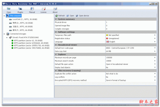
Task: Click 'ANSI - Central European / CP-1250' value
Action: [120, 48]
